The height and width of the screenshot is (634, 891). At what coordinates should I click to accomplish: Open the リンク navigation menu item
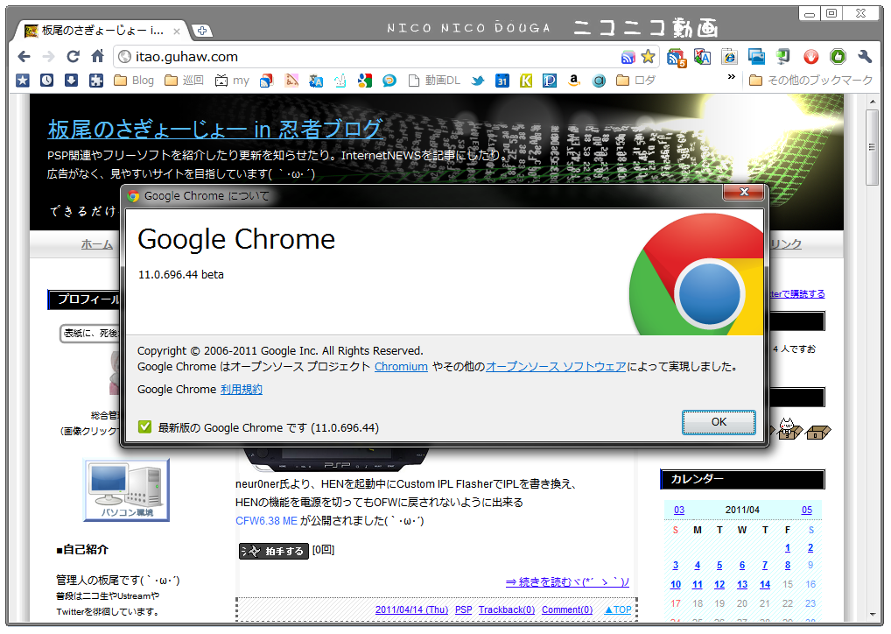click(786, 244)
